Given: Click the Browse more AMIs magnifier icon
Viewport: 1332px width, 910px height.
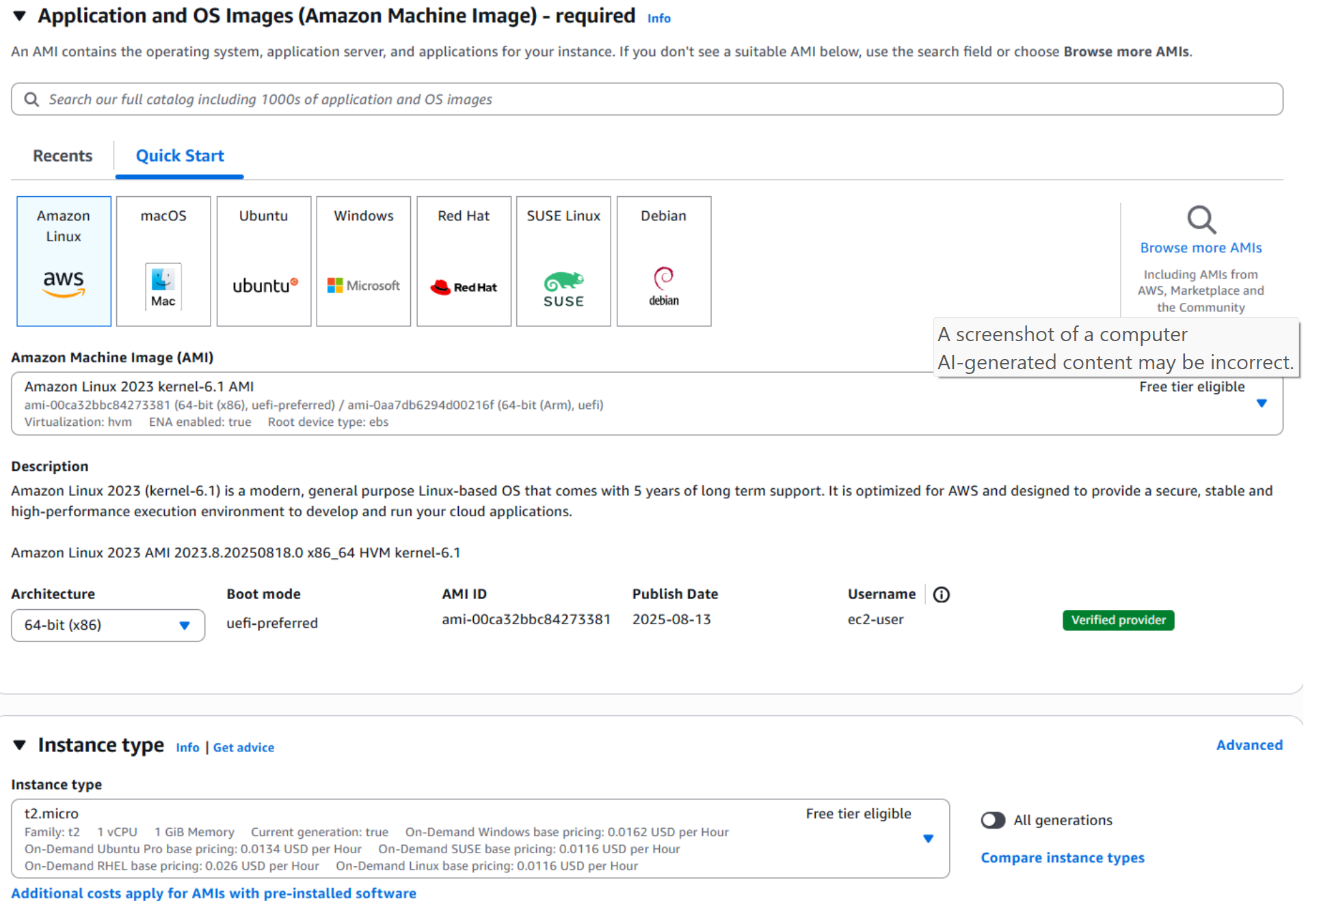Looking at the screenshot, I should coord(1201,220).
